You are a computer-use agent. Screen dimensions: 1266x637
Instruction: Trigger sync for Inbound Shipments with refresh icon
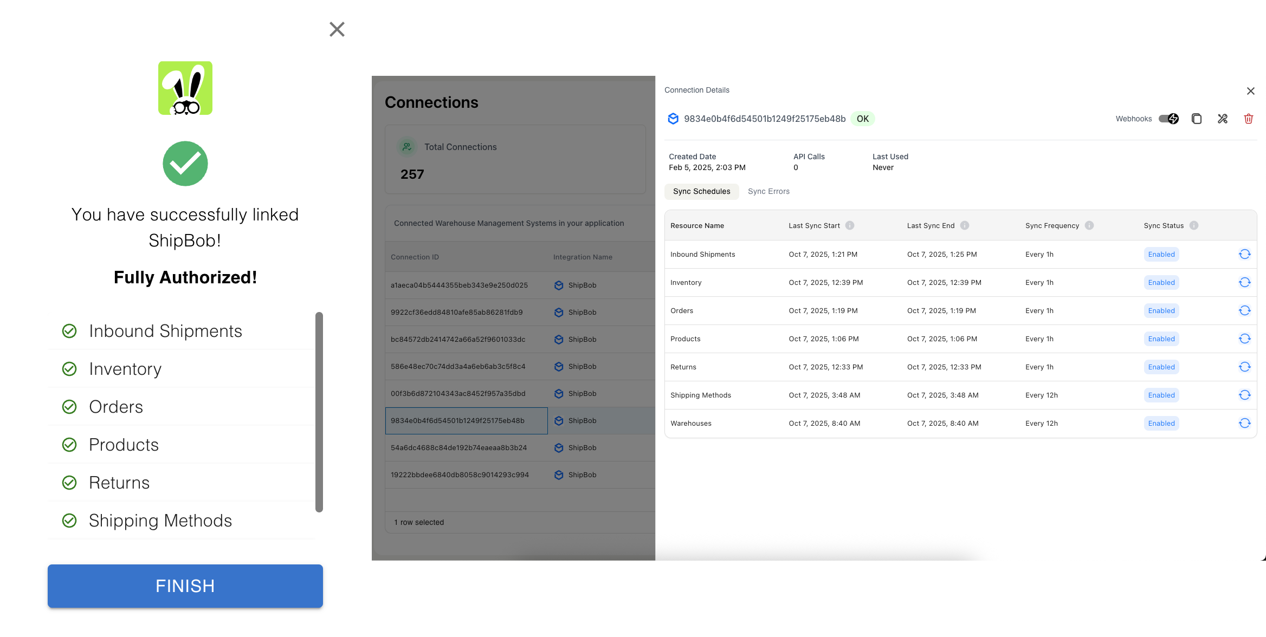pyautogui.click(x=1245, y=254)
